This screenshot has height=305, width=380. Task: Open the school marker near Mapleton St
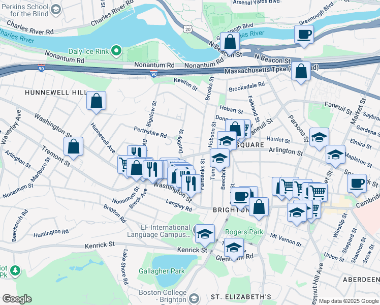(335, 156)
